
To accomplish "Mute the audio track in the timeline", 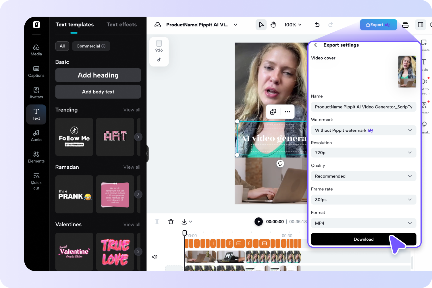I will tap(155, 257).
